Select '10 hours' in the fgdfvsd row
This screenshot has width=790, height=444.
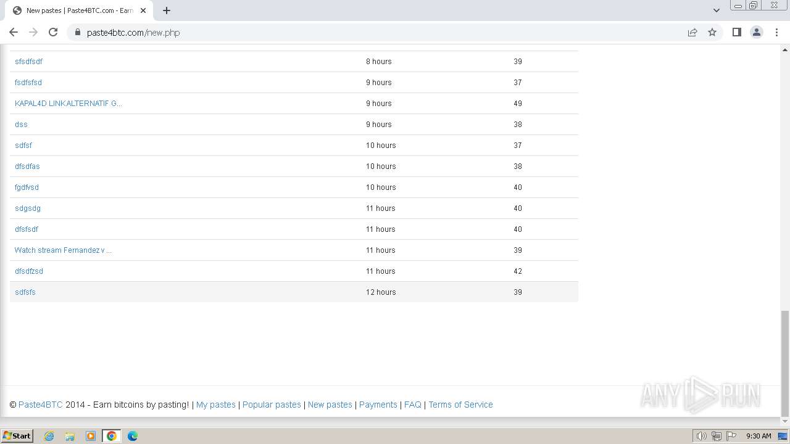click(381, 187)
